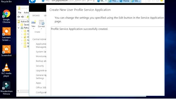Go to Monitoring in left navigation

tap(41, 56)
